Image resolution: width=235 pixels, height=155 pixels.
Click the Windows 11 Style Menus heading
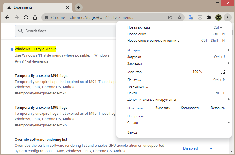coord(36,49)
